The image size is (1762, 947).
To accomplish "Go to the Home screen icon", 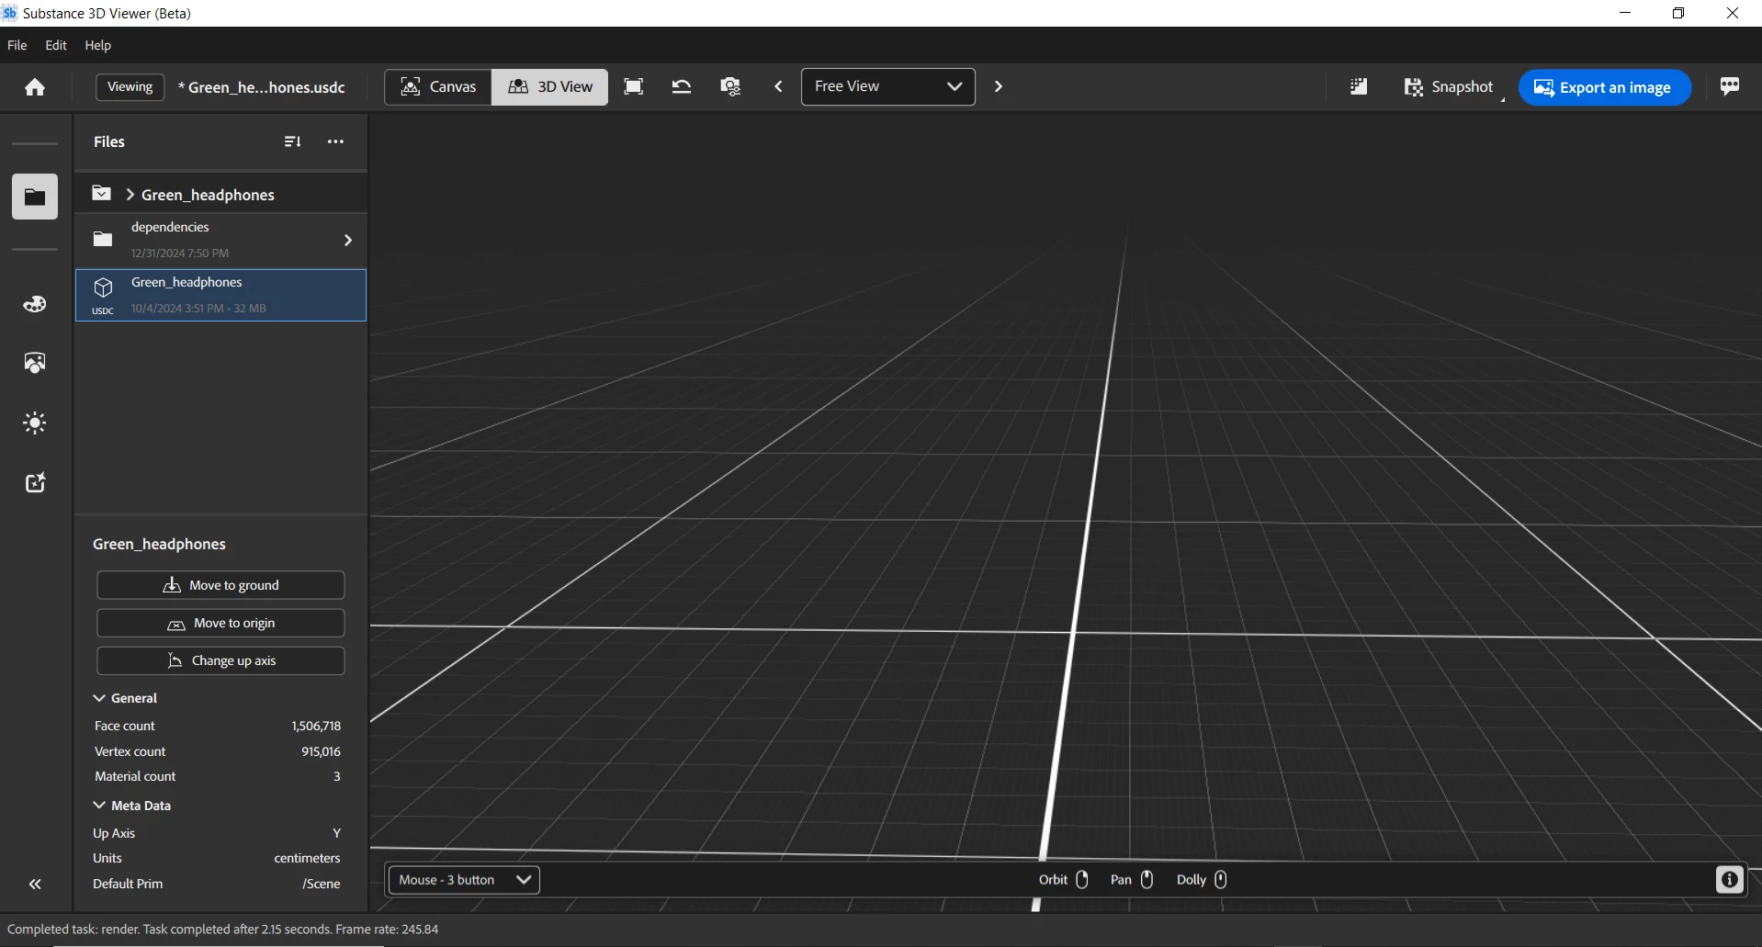I will pyautogui.click(x=35, y=87).
